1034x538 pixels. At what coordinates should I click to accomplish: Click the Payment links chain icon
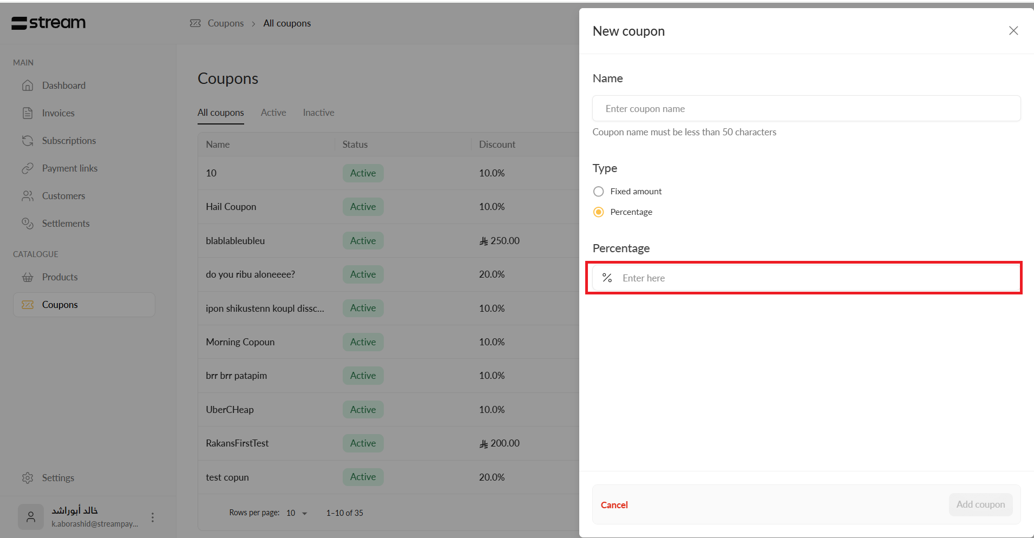[28, 168]
